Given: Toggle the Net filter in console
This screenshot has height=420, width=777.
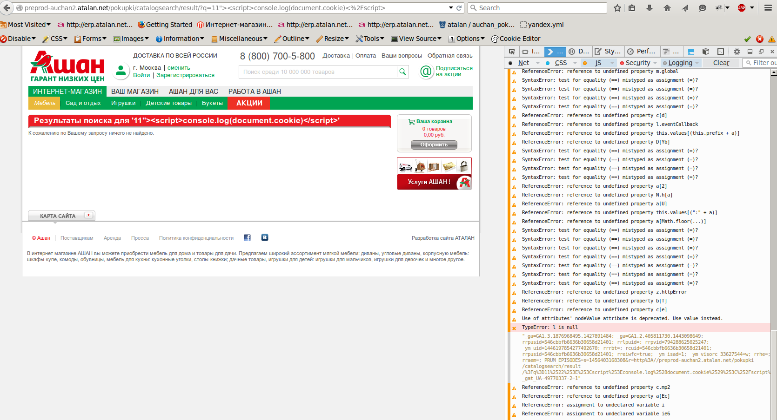Looking at the screenshot, I should tap(523, 63).
